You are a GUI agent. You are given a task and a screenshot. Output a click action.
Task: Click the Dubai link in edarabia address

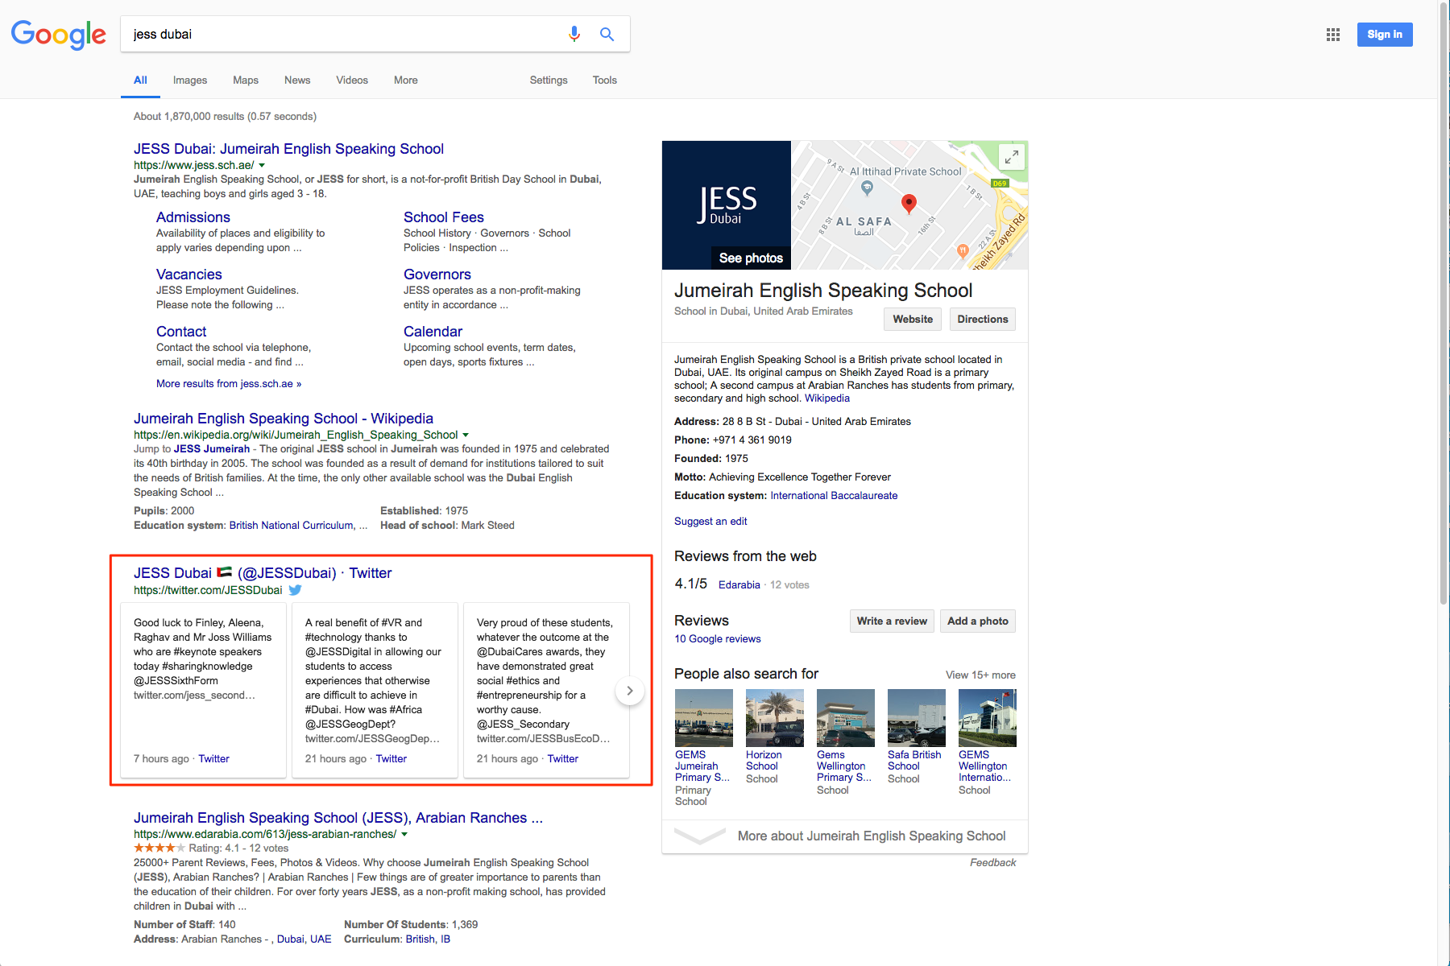[291, 939]
